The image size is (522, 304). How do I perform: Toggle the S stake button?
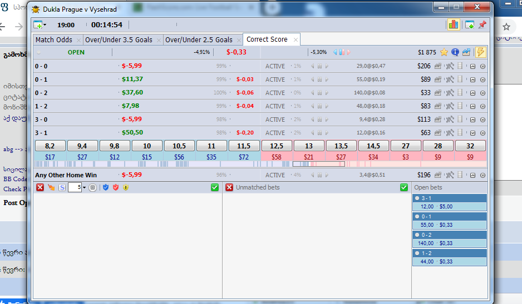tap(62, 188)
